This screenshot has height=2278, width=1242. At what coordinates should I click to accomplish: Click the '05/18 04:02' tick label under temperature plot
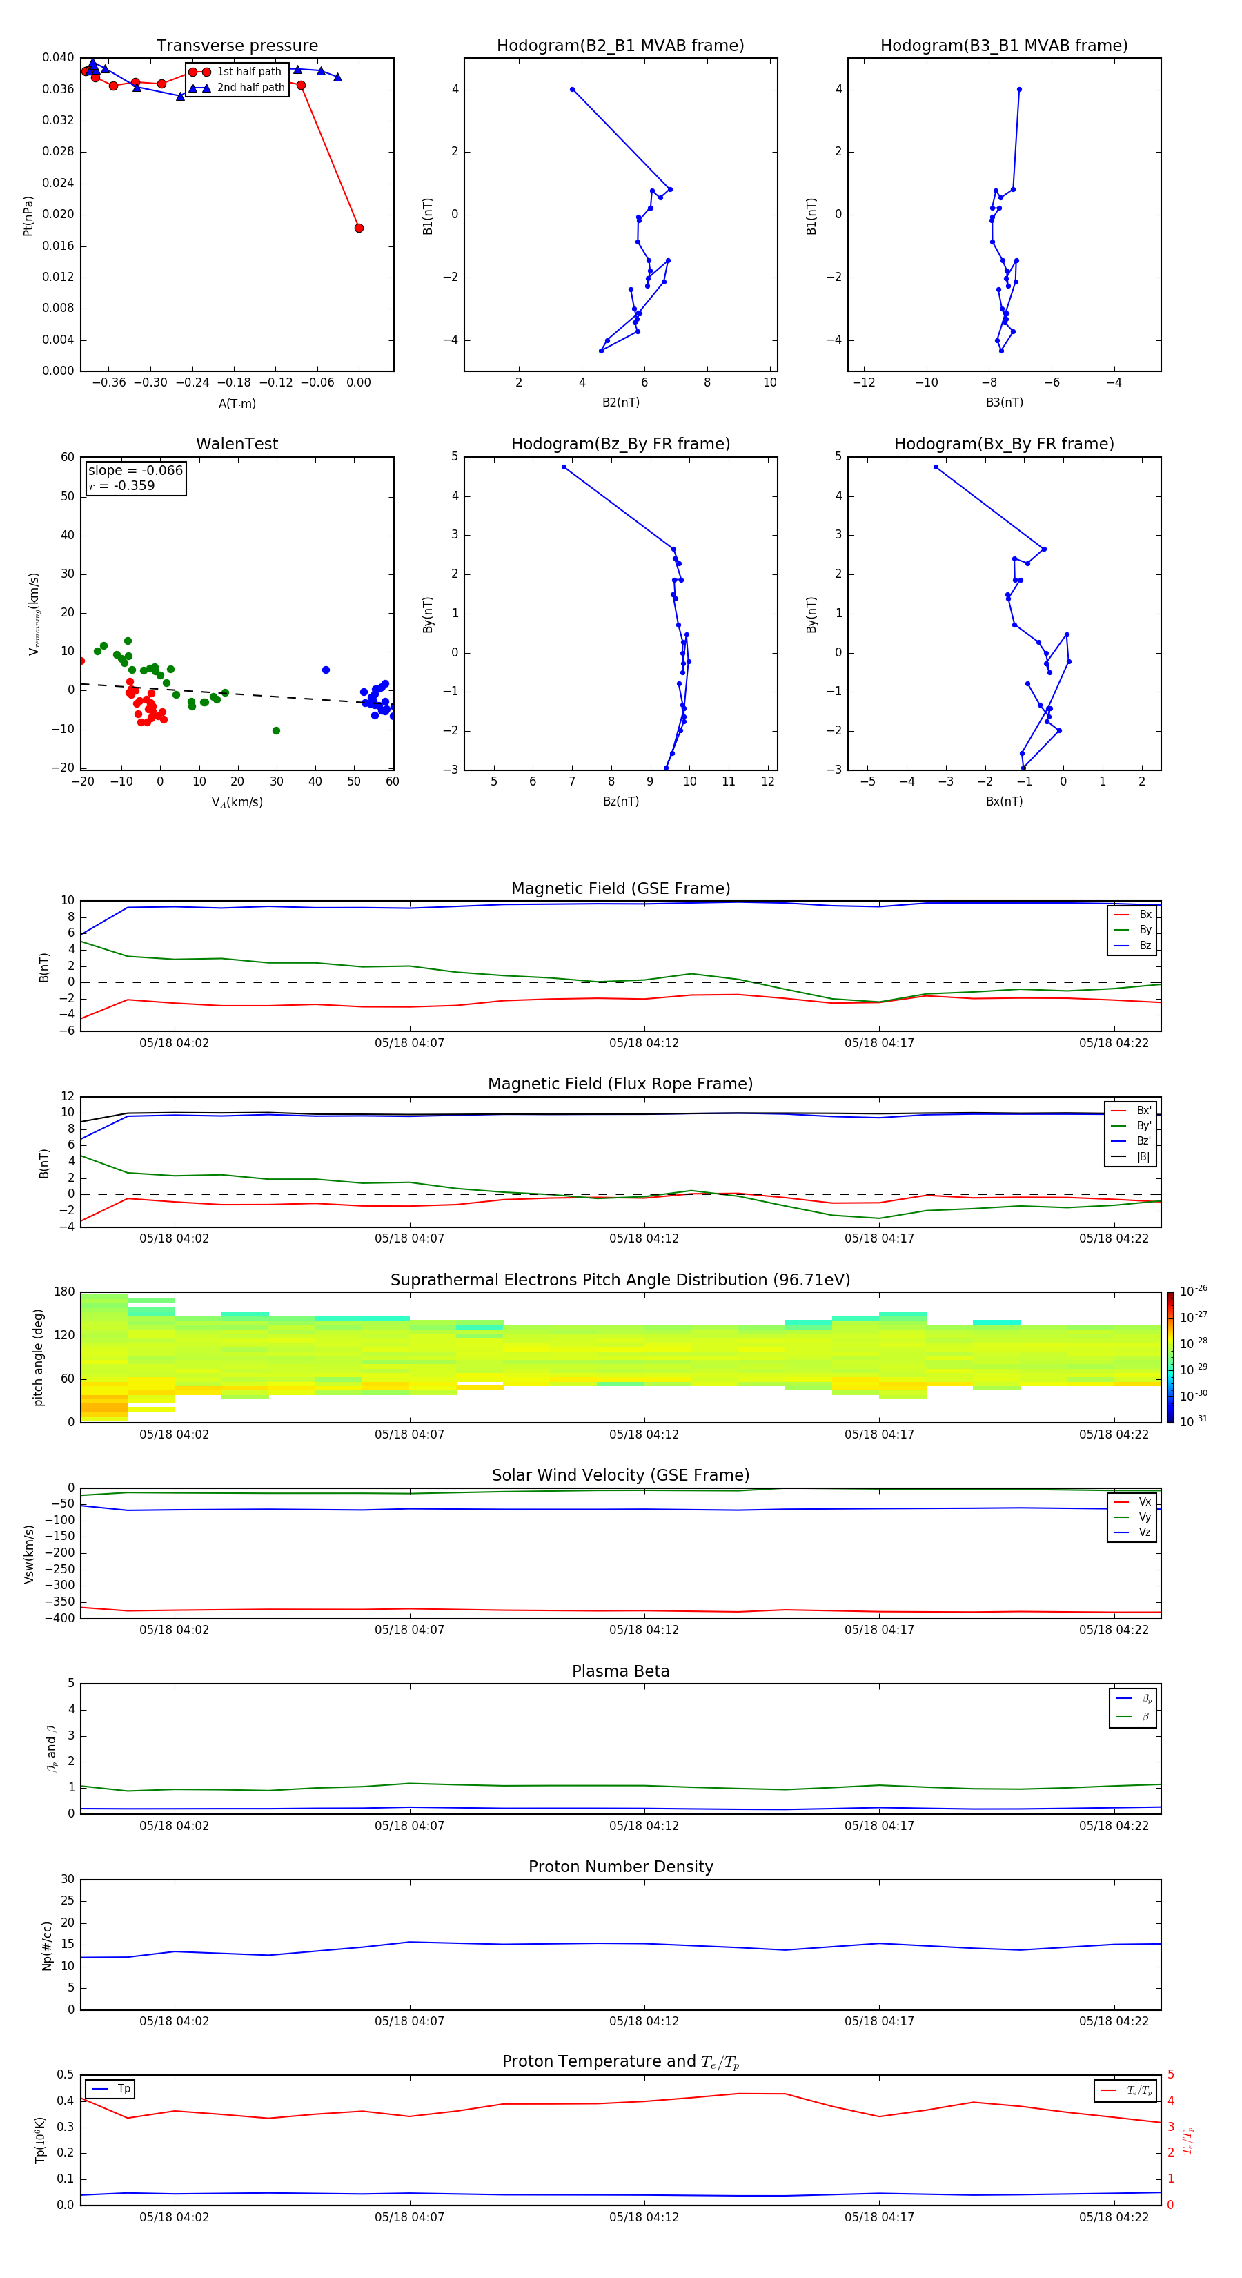click(x=174, y=2218)
